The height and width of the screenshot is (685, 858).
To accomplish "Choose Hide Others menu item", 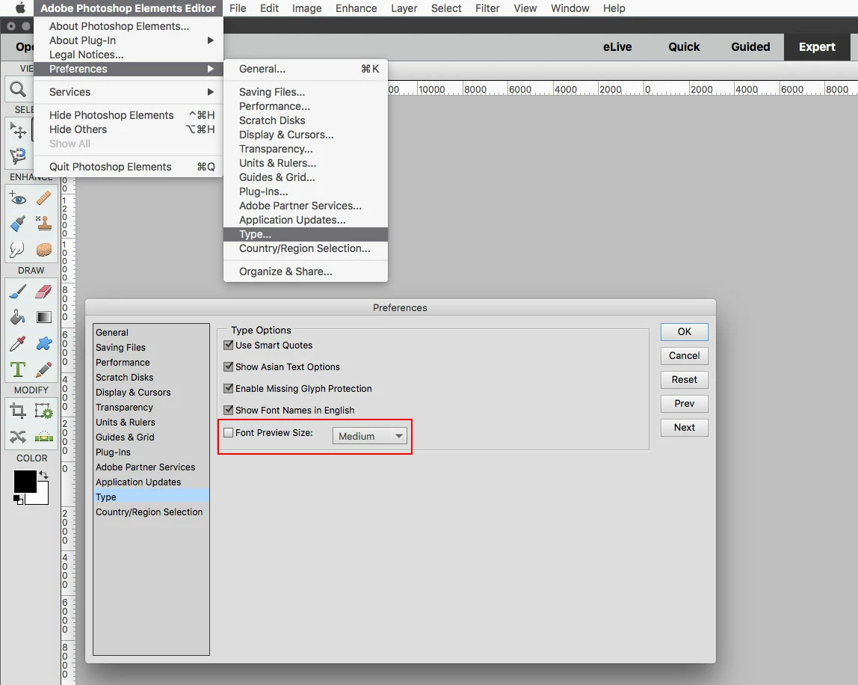I will coord(129,130).
